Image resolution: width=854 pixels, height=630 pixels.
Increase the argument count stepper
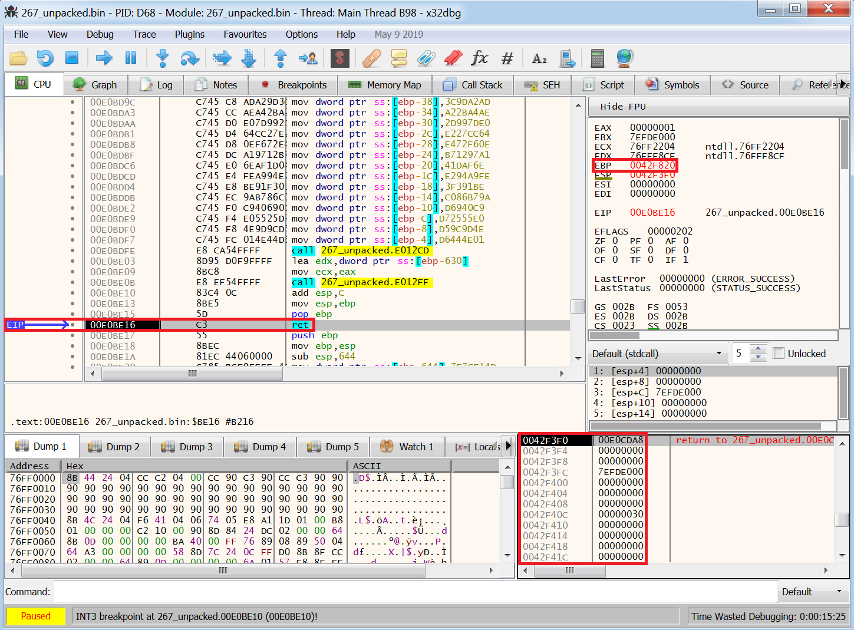(759, 349)
